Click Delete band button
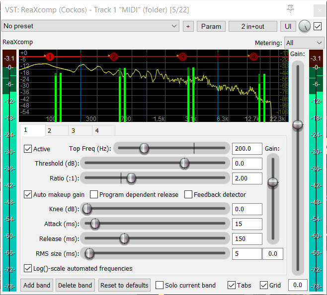Screen dimensions: 327x295 click(75, 285)
